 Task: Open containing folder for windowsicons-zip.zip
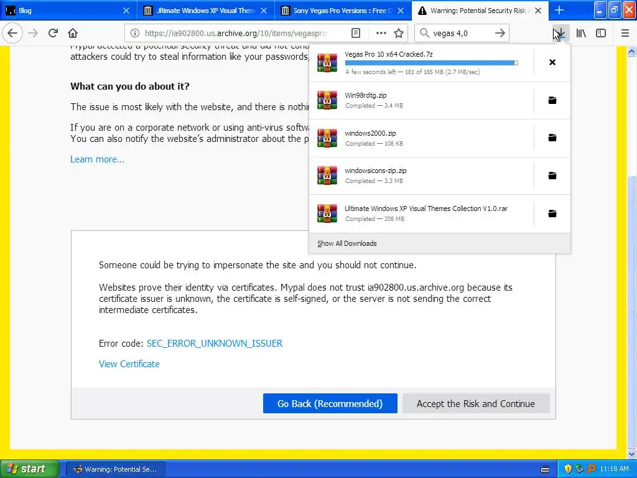(x=552, y=176)
